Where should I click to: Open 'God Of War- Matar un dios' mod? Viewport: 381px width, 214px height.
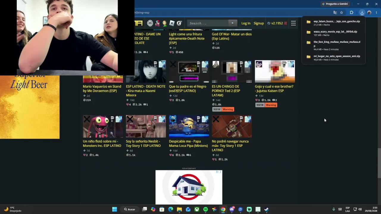click(x=232, y=36)
